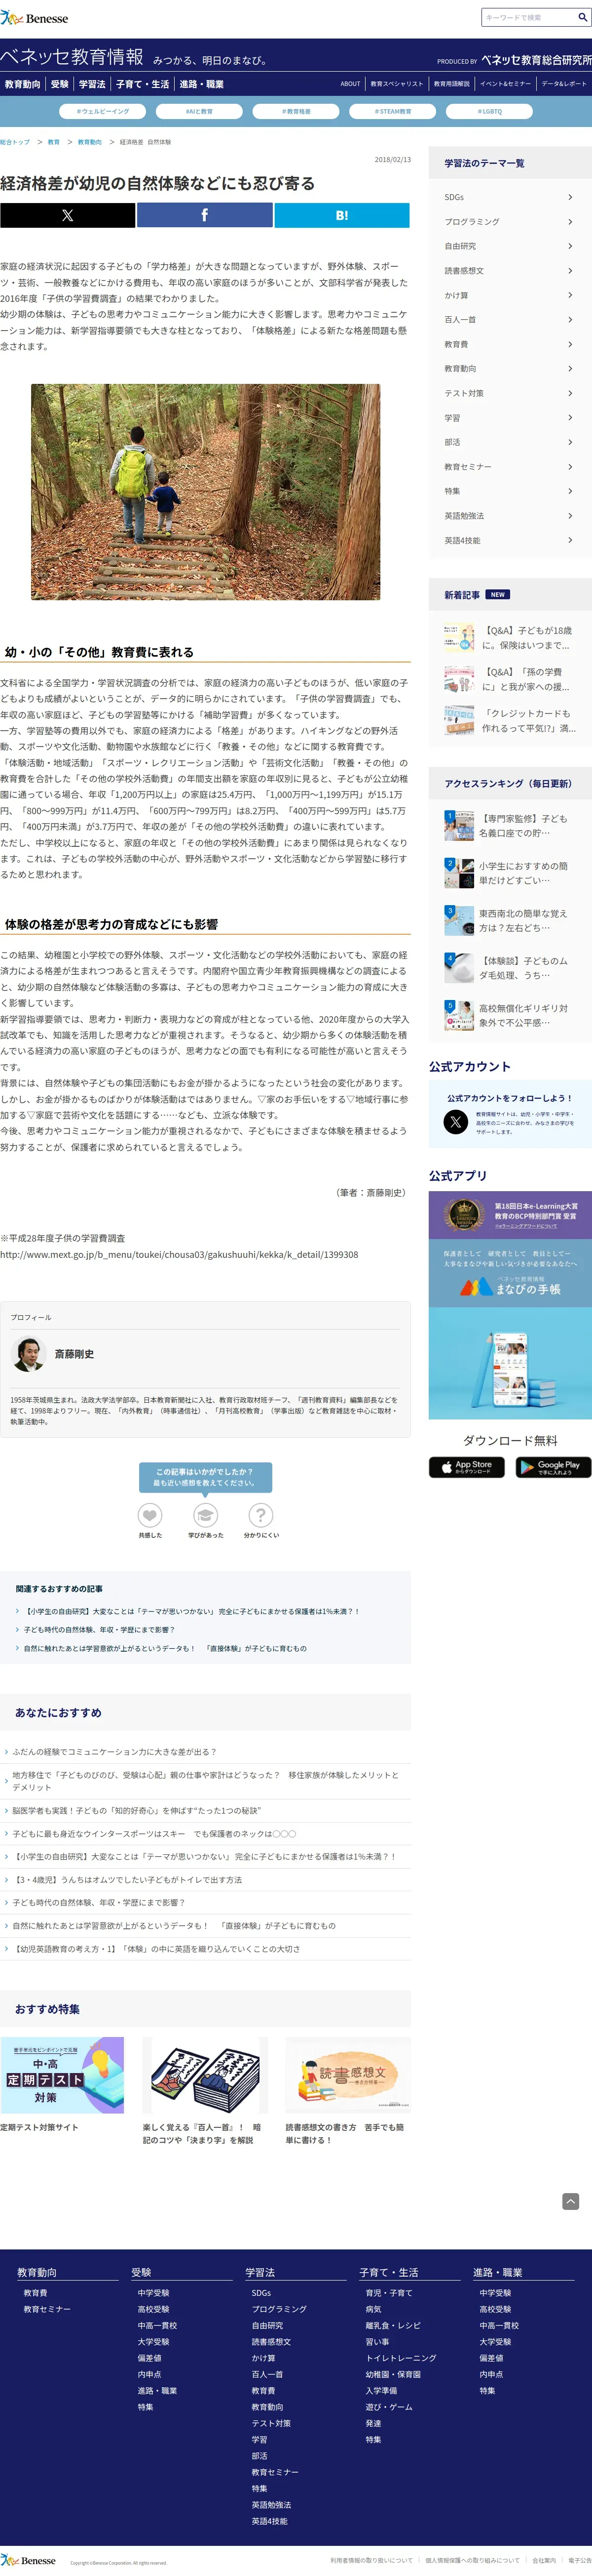Share article on X (Twitter)
The image size is (592, 2576).
tap(67, 215)
